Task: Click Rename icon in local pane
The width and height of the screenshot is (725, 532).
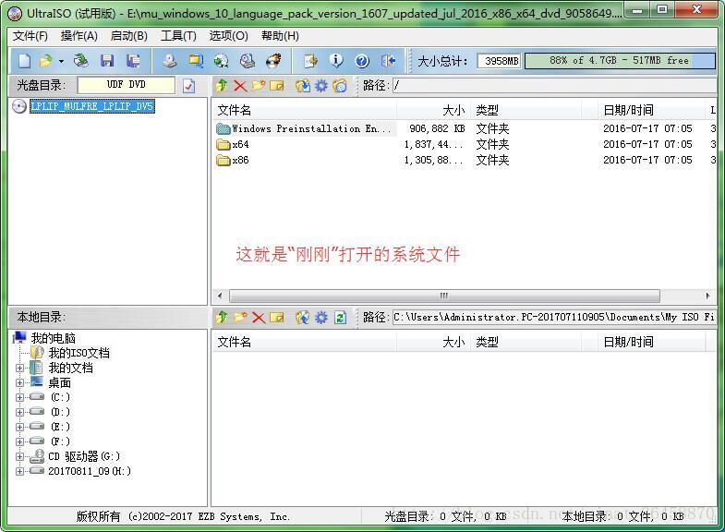Action: tap(276, 318)
